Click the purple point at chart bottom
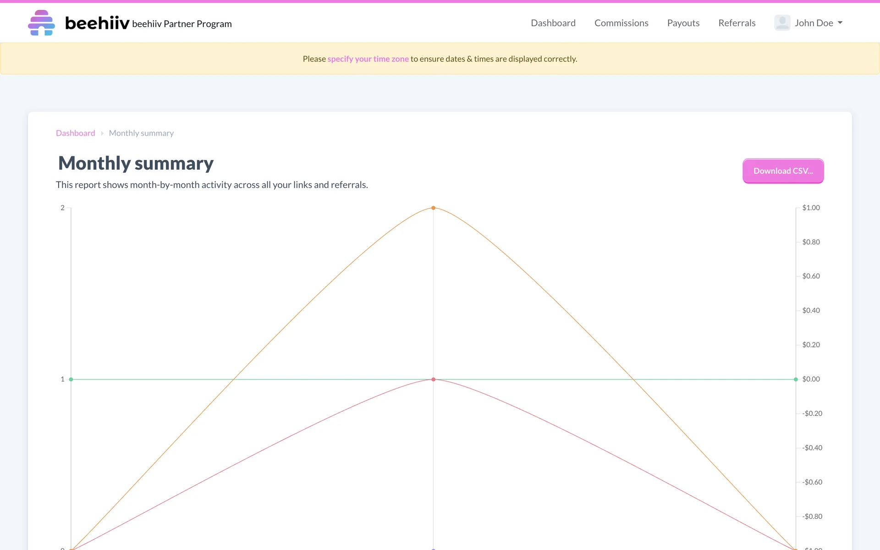 click(433, 549)
